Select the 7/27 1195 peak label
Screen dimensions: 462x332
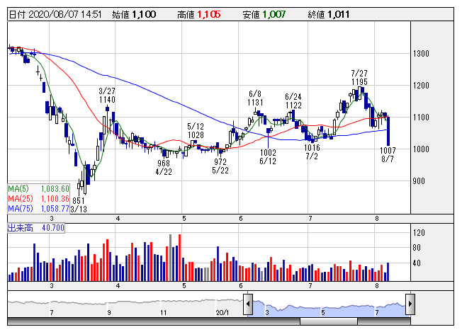[359, 77]
